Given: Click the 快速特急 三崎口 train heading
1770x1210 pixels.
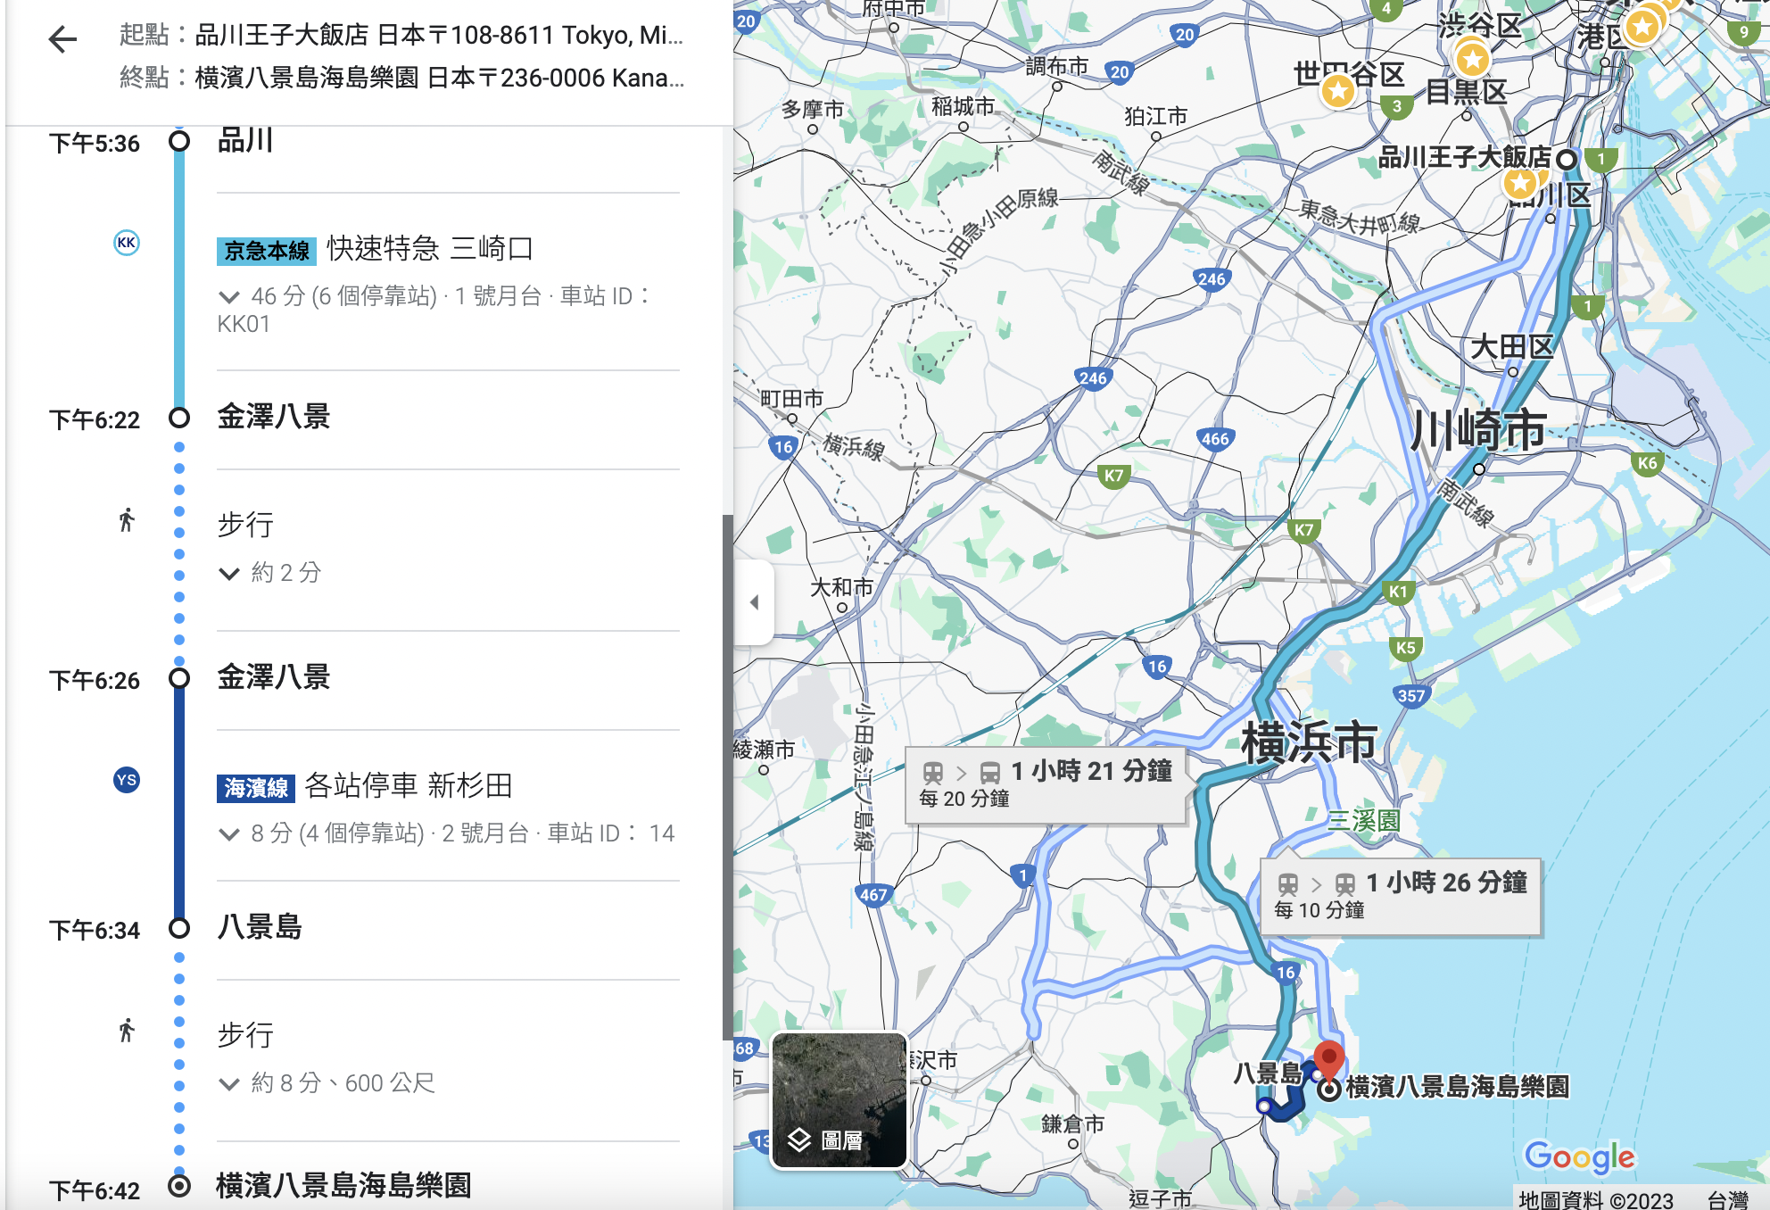Looking at the screenshot, I should [x=430, y=248].
